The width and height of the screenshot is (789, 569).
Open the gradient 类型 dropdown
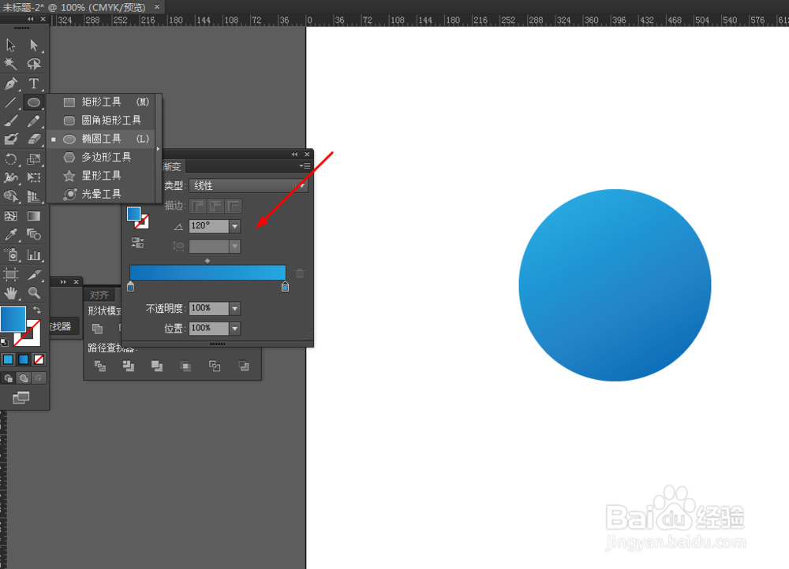248,185
